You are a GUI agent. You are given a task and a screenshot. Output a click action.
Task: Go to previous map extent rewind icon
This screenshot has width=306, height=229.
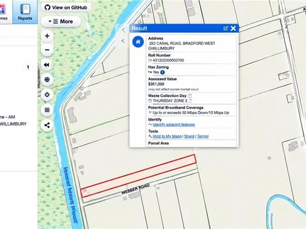[47, 65]
